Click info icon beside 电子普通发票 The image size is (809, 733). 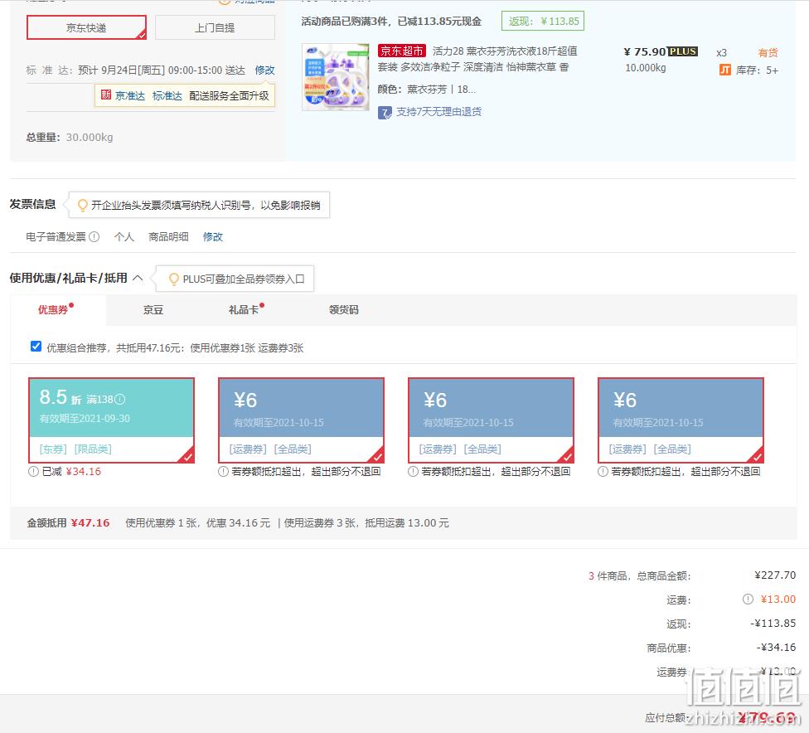click(94, 237)
